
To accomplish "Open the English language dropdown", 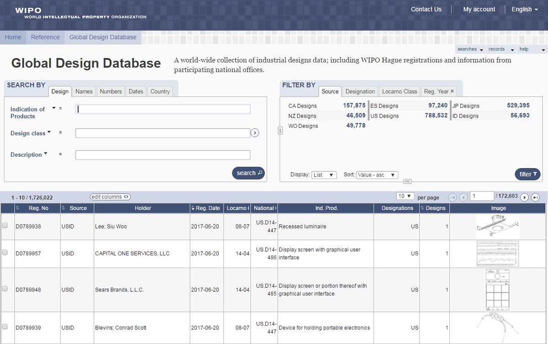I will (x=525, y=9).
